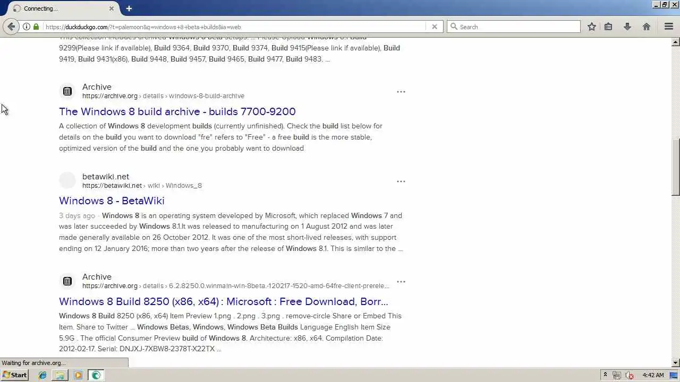
Task: Click the archive.org 6.2.8250.0 URL
Action: [236, 286]
